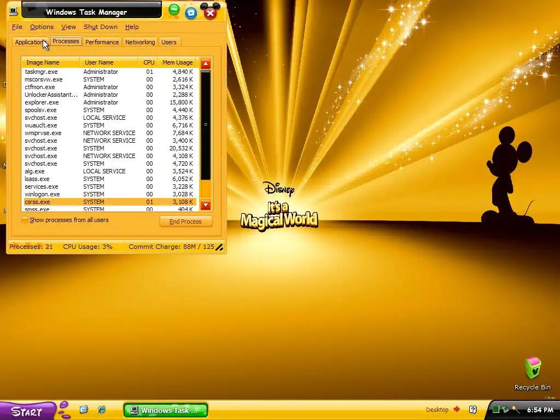This screenshot has width=560, height=420.
Task: Select wuauclt.exe process row
Action: tap(109, 125)
